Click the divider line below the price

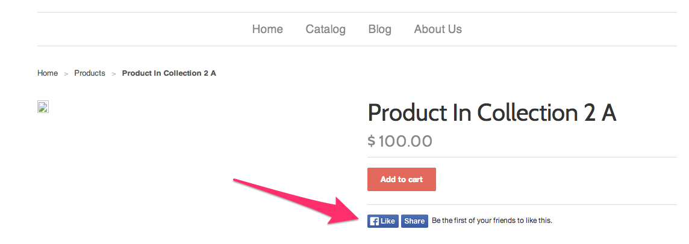(x=522, y=157)
